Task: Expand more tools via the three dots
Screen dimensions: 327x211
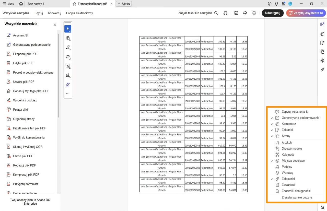Action: point(68,94)
